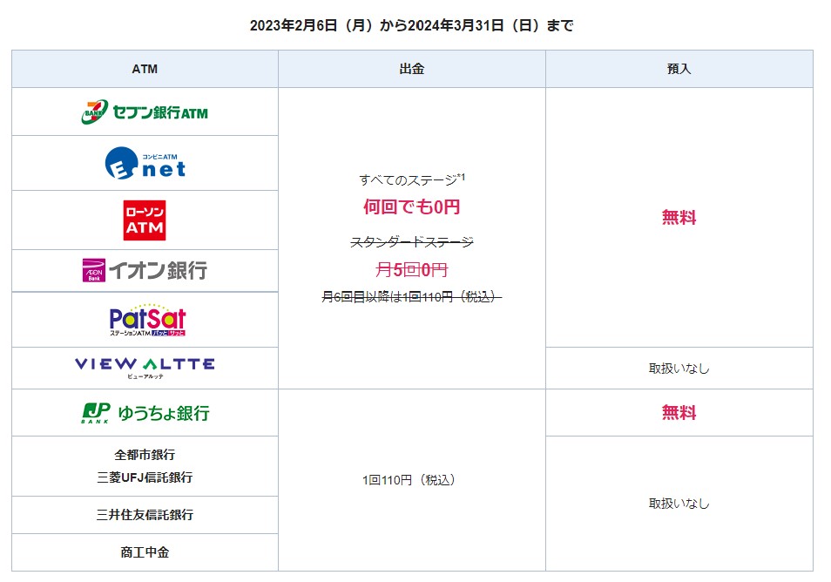This screenshot has height=582, width=831.
Task: Click the struck-through 月6回目以降は1回110円 text
Action: click(412, 297)
